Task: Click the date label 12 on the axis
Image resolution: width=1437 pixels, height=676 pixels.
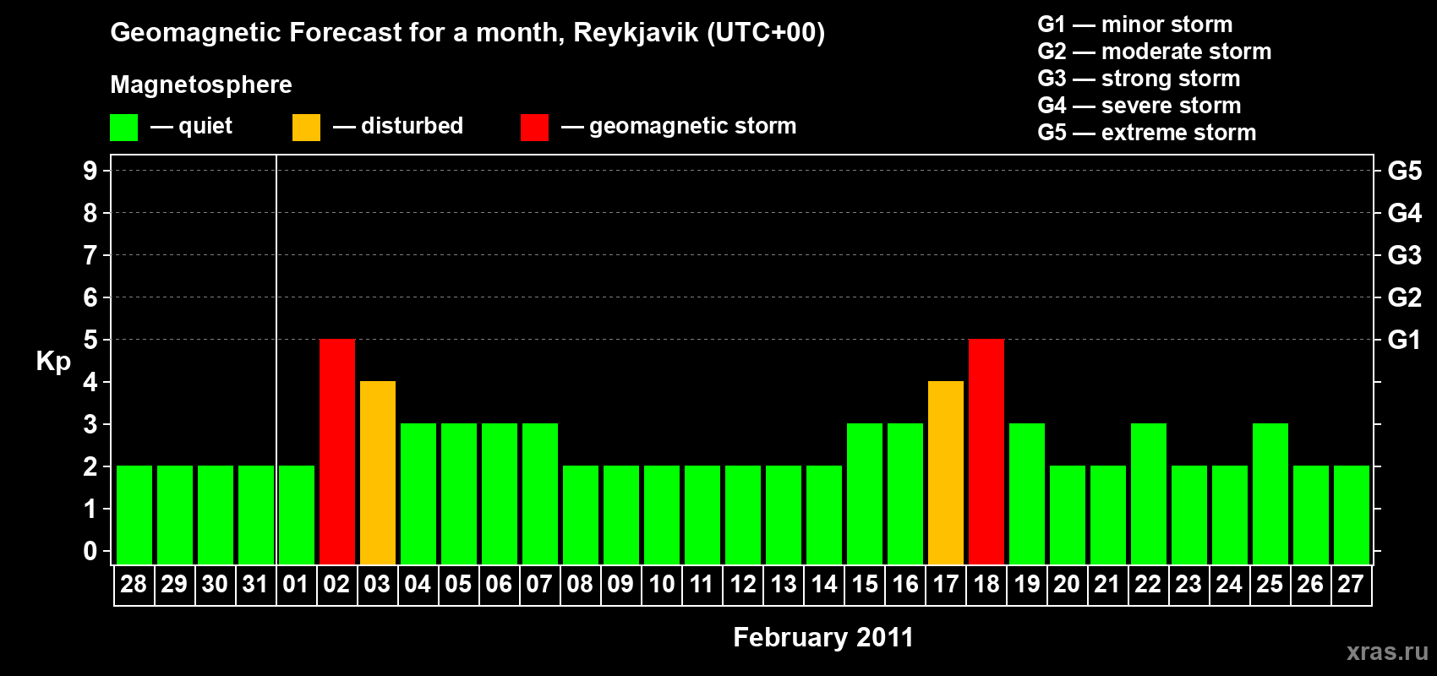Action: click(x=743, y=584)
